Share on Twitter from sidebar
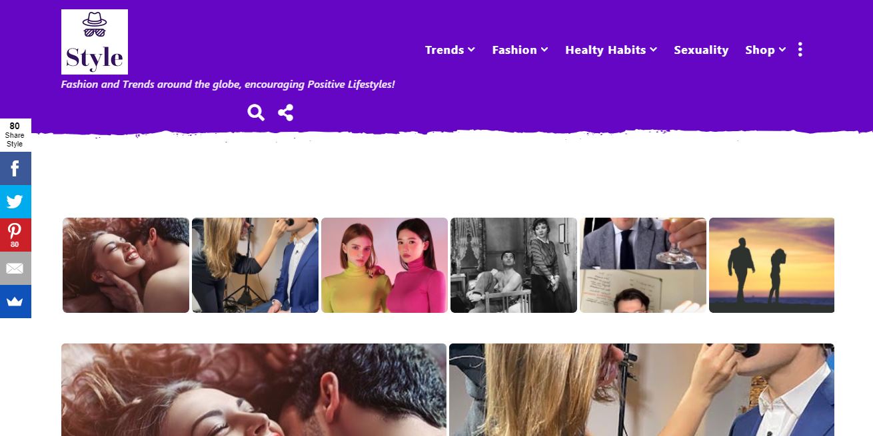 15,202
